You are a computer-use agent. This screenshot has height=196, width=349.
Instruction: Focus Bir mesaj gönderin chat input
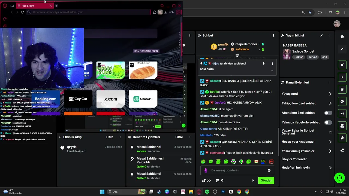coord(237,170)
